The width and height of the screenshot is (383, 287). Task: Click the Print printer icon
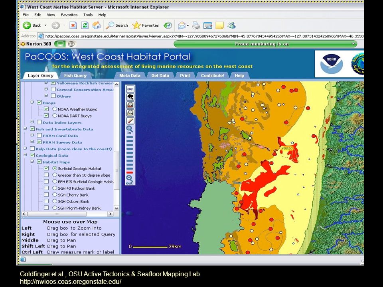tap(196, 25)
